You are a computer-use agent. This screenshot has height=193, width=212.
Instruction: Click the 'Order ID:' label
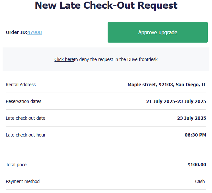(x=16, y=32)
